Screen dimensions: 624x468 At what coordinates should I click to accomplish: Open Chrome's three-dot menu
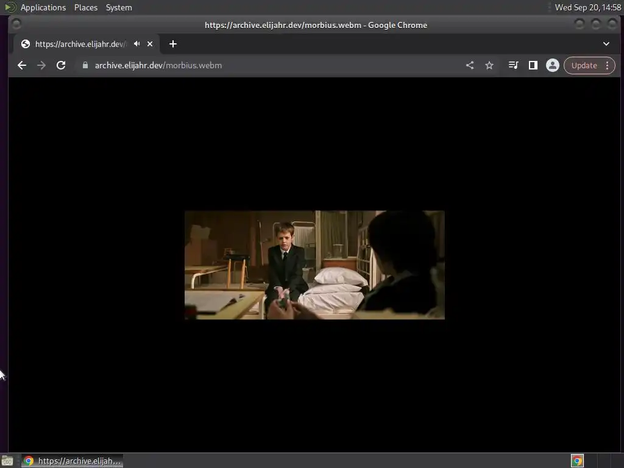pos(608,65)
